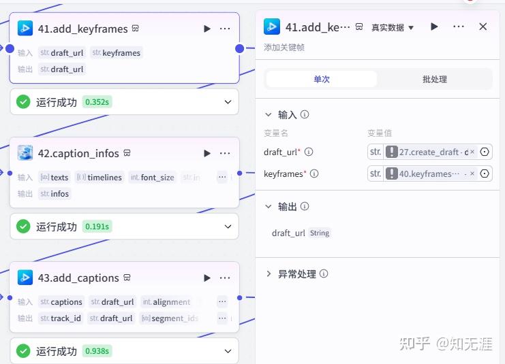The height and width of the screenshot is (364, 505).
Task: Close the 41.add_ke side panel
Action: (x=483, y=27)
